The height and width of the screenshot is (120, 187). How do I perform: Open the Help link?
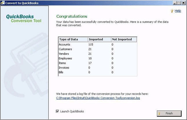click(178, 11)
